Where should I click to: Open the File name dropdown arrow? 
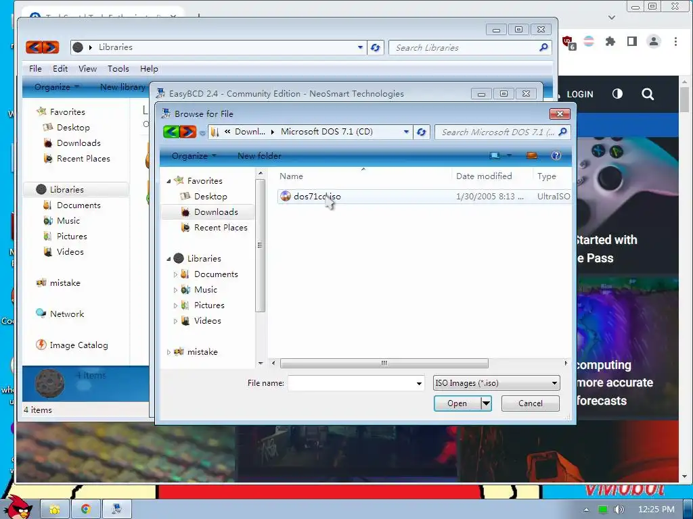point(419,383)
